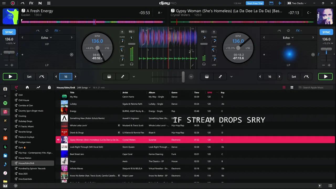Start recording with the red record button
This screenshot has height=189, width=336.
click(x=13, y=3)
